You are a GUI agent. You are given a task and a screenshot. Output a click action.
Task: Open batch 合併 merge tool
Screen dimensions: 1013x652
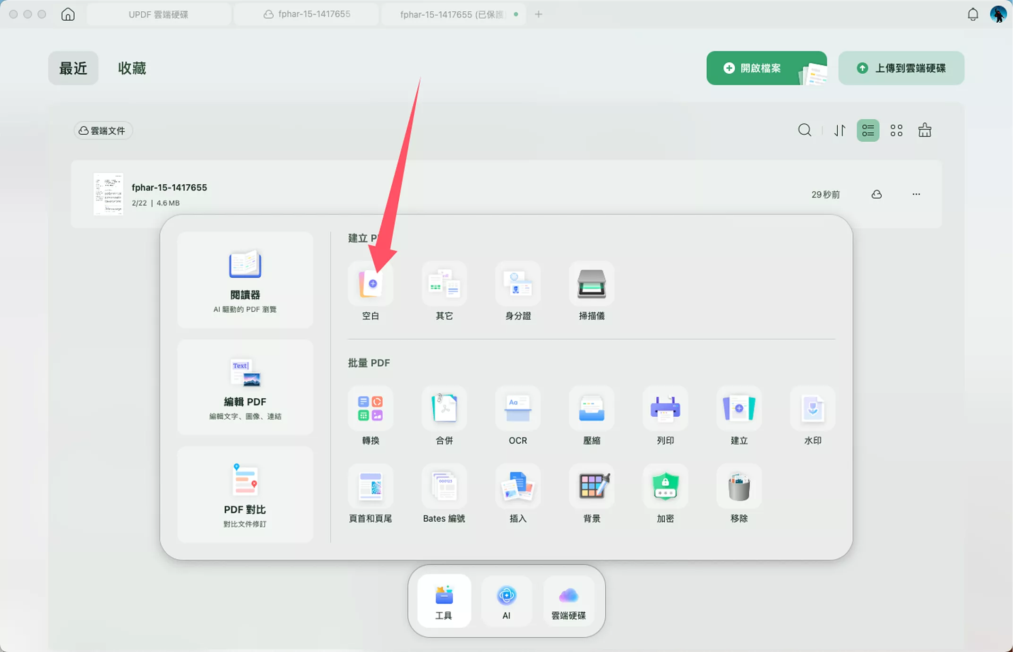(x=444, y=409)
